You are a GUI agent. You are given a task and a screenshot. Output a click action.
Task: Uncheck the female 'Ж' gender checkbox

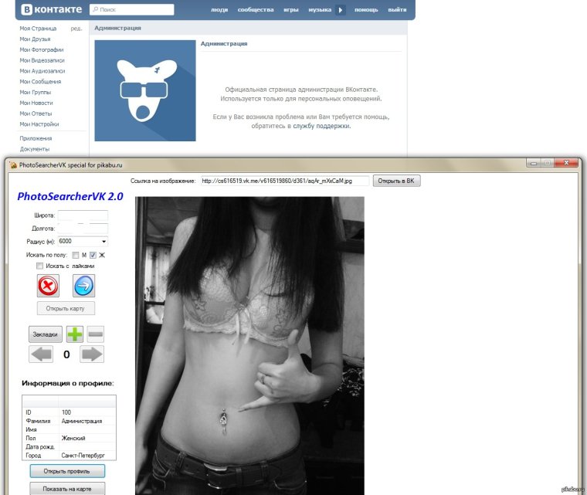pos(93,254)
